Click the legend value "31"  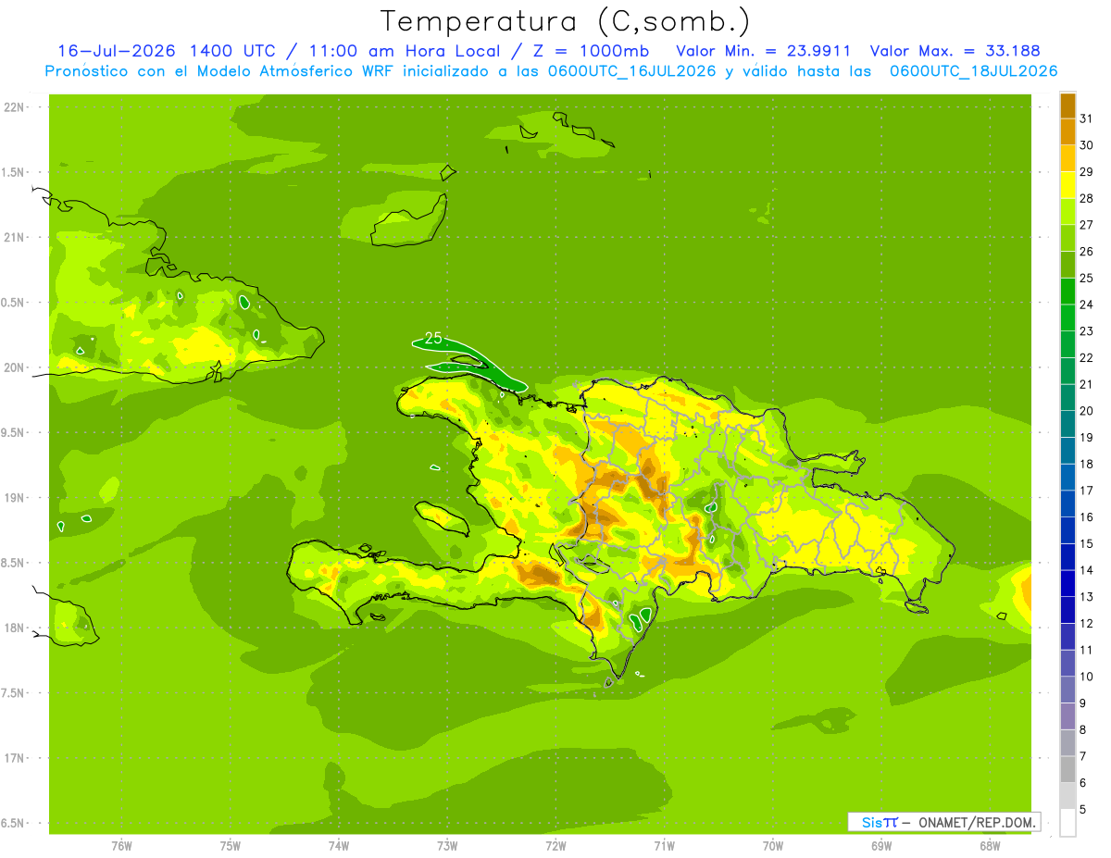[x=1088, y=118]
